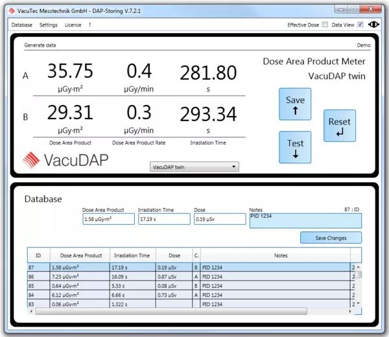This screenshot has width=389, height=337.
Task: Select table row with ID 86
Action: 191,277
